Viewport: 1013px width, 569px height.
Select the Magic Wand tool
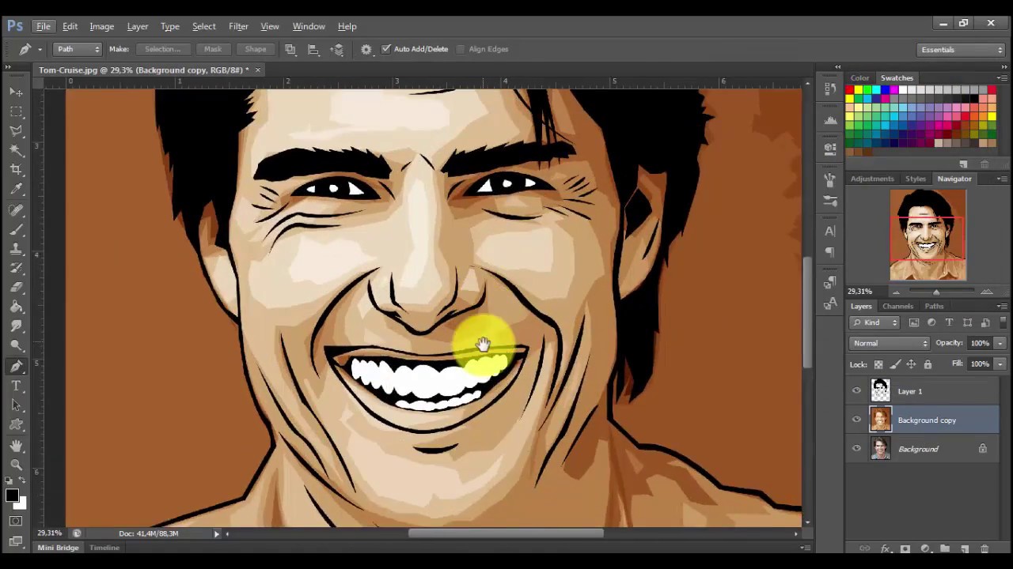point(17,150)
